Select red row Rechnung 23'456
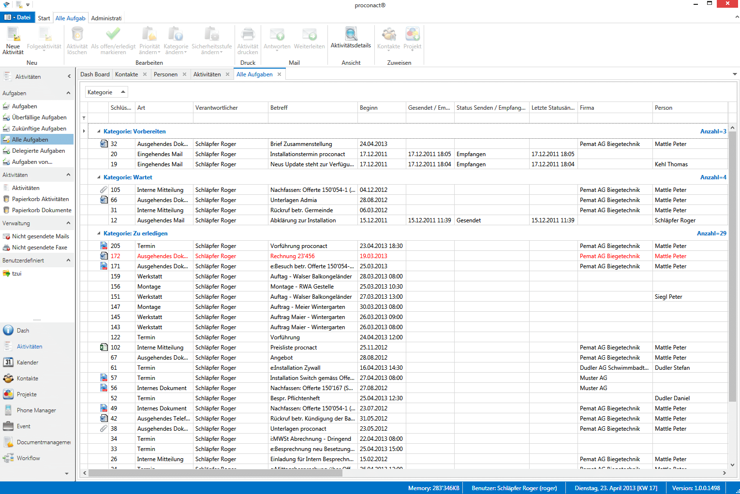Viewport: 740px width, 494px height. click(x=404, y=256)
